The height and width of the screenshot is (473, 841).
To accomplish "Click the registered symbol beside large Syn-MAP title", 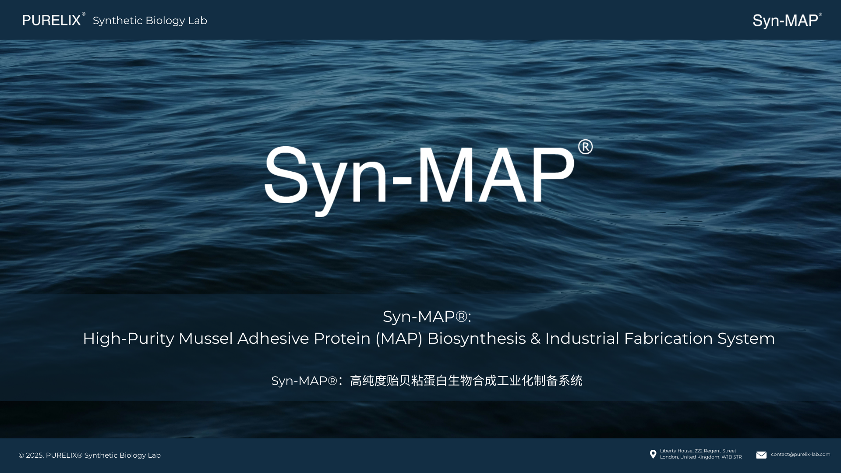I will [585, 147].
